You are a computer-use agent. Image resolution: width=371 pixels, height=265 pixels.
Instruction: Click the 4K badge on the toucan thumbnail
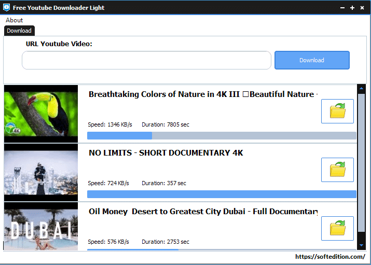pos(11,130)
